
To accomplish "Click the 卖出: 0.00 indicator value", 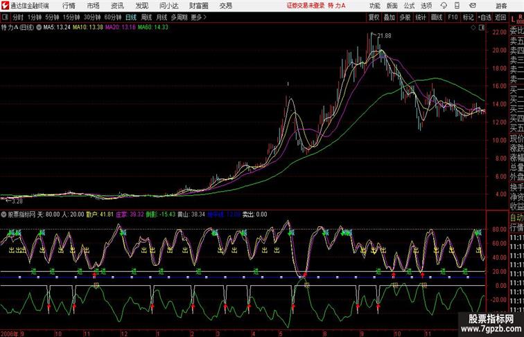I will coord(254,215).
